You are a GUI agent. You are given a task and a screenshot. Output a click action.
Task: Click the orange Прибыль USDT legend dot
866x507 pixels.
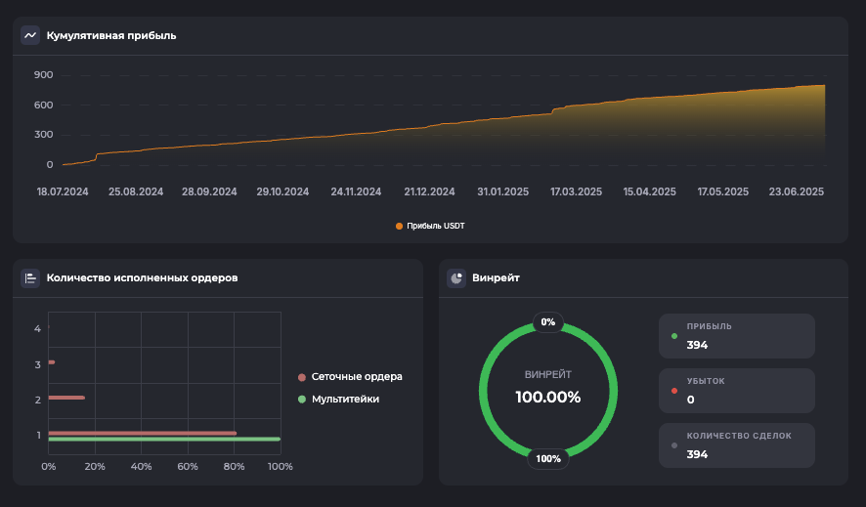coord(400,226)
